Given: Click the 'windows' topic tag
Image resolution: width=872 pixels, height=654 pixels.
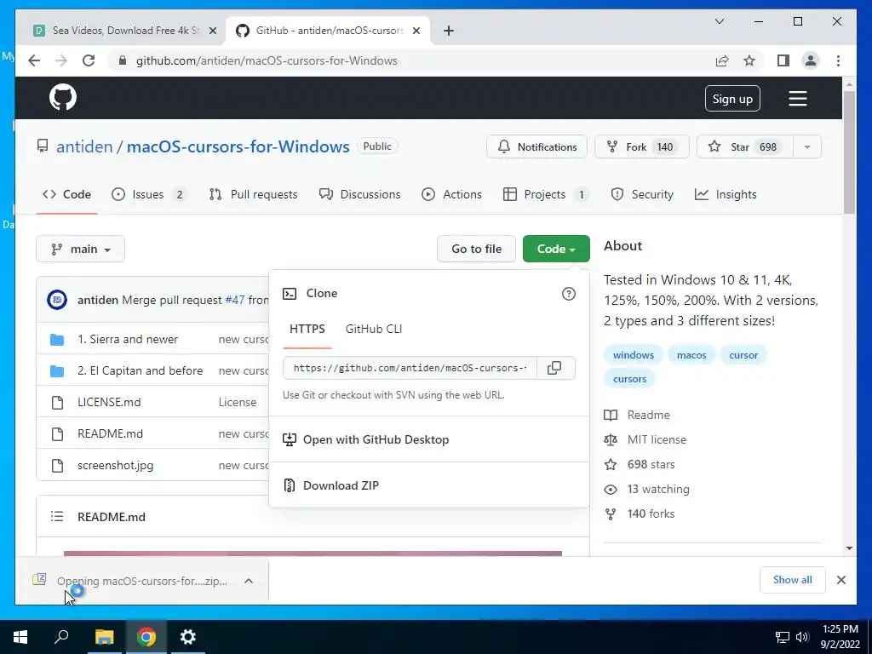Looking at the screenshot, I should (x=634, y=355).
